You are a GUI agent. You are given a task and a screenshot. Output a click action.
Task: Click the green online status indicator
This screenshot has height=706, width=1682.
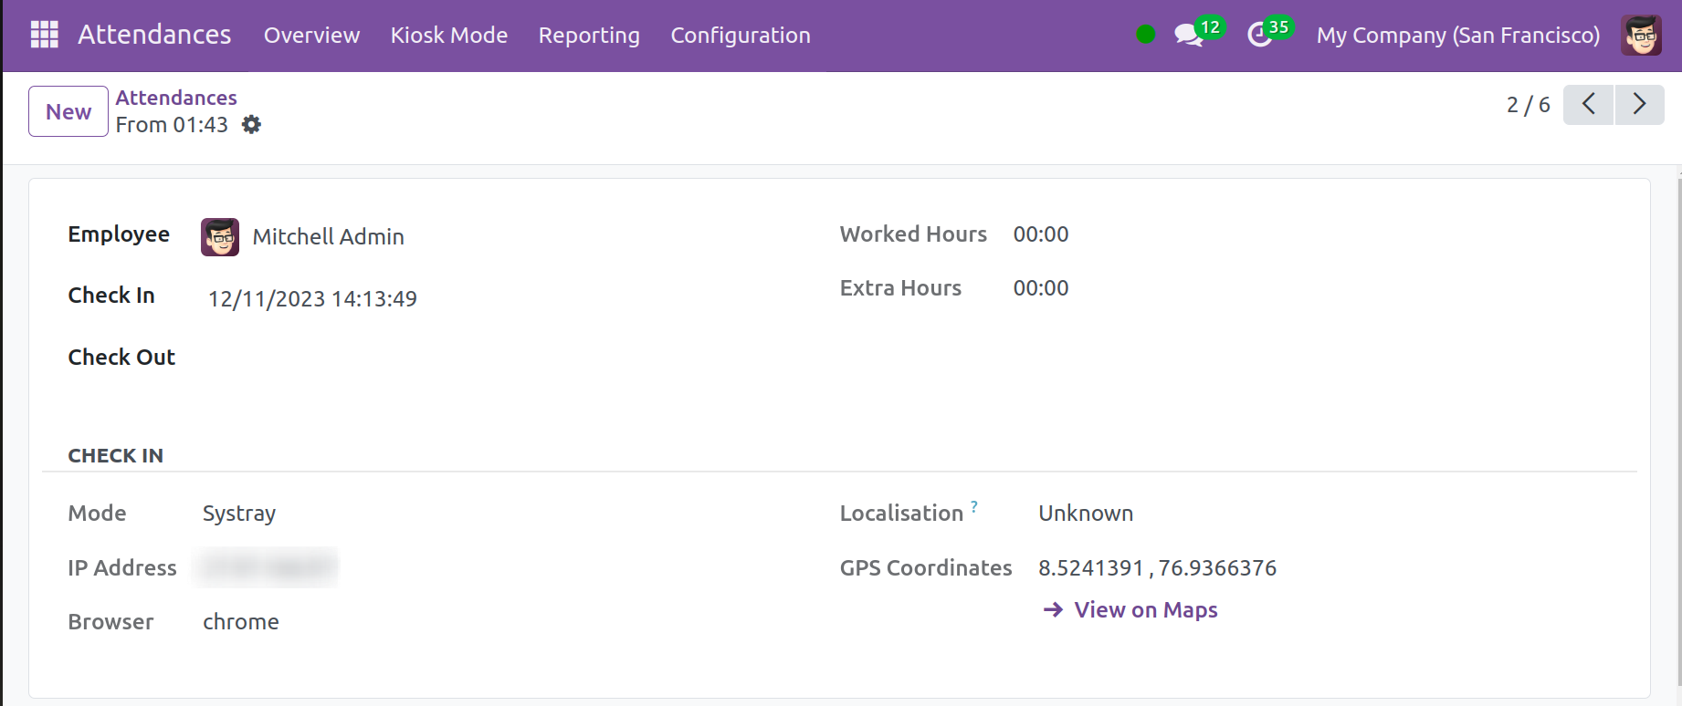coord(1145,35)
